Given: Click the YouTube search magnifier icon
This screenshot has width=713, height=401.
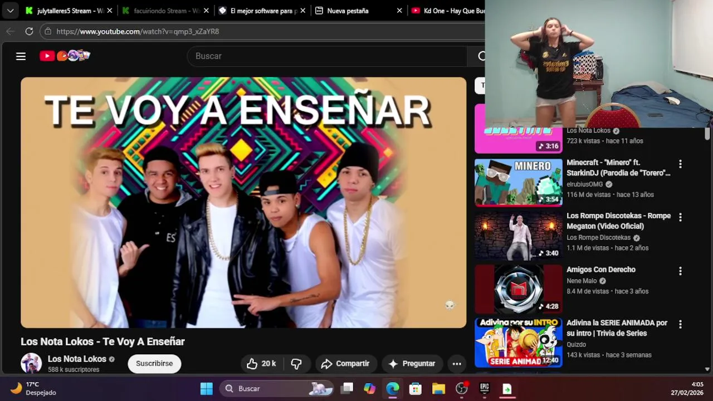Looking at the screenshot, I should [481, 56].
